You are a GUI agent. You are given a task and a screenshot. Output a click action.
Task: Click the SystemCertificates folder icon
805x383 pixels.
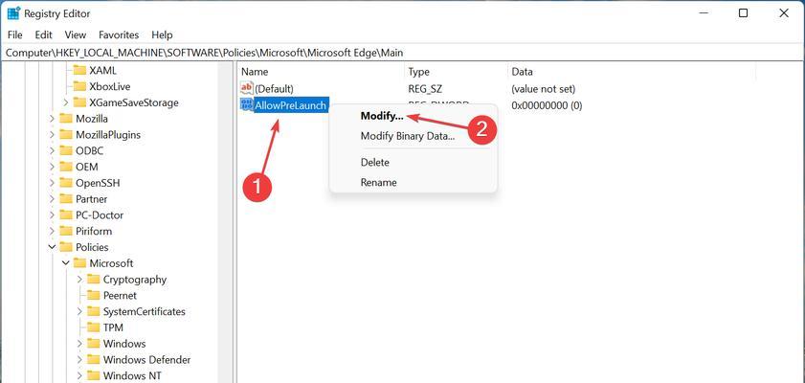[x=93, y=311]
